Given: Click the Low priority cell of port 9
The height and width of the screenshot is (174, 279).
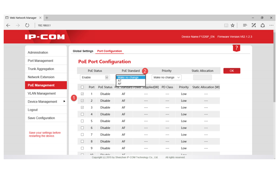Looking at the screenshot, I should 184,148.
